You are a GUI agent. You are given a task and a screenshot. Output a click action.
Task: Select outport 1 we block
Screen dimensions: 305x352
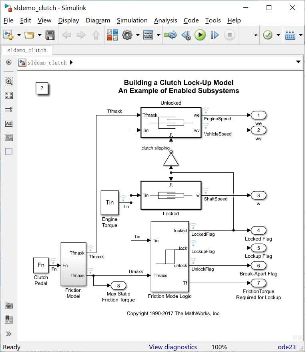coord(259,115)
